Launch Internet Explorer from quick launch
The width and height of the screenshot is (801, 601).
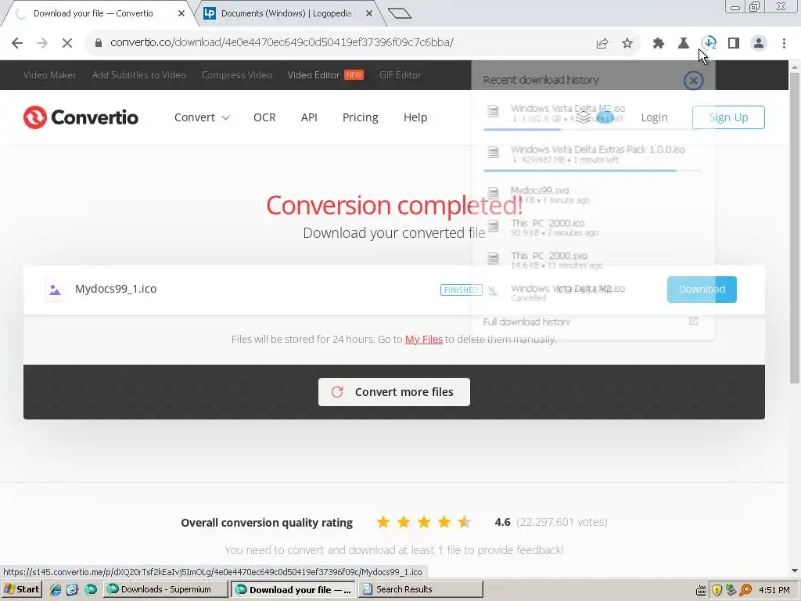pyautogui.click(x=56, y=589)
